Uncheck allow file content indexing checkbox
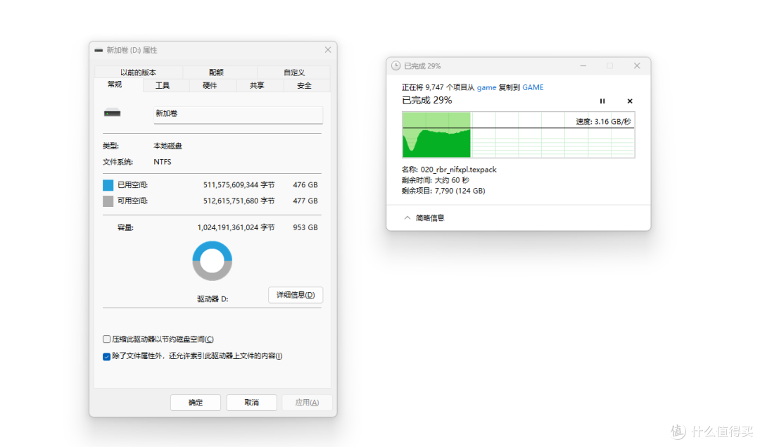Screen dimensions: 760x447 point(107,357)
